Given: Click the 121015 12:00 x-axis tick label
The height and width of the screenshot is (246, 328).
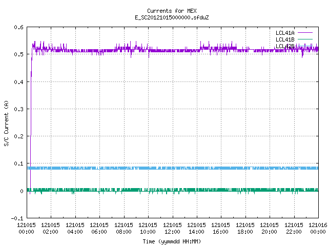Looking at the screenshot, I should coord(172,229).
